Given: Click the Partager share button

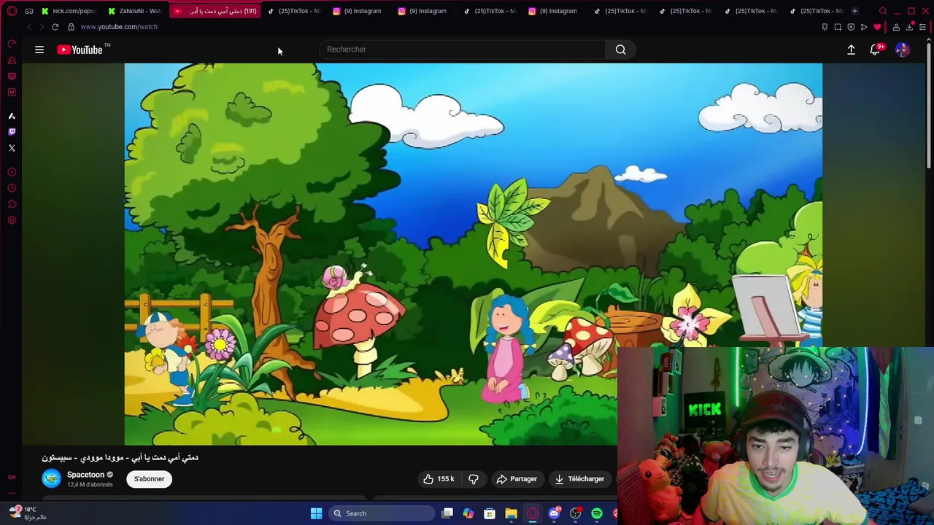Looking at the screenshot, I should click(x=517, y=479).
